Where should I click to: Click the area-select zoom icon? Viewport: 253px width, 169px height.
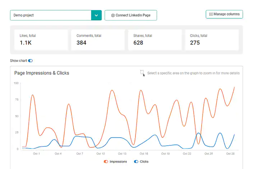point(142,73)
